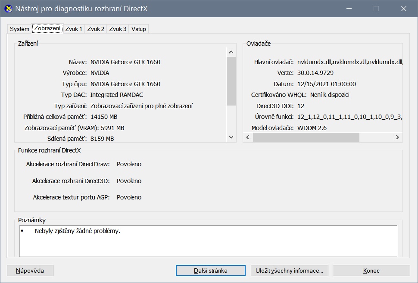
Task: Go to the Zvuk 2 tab
Action: click(96, 29)
